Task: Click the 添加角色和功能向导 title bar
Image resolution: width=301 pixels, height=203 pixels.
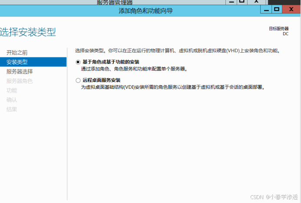Action: pyautogui.click(x=146, y=11)
